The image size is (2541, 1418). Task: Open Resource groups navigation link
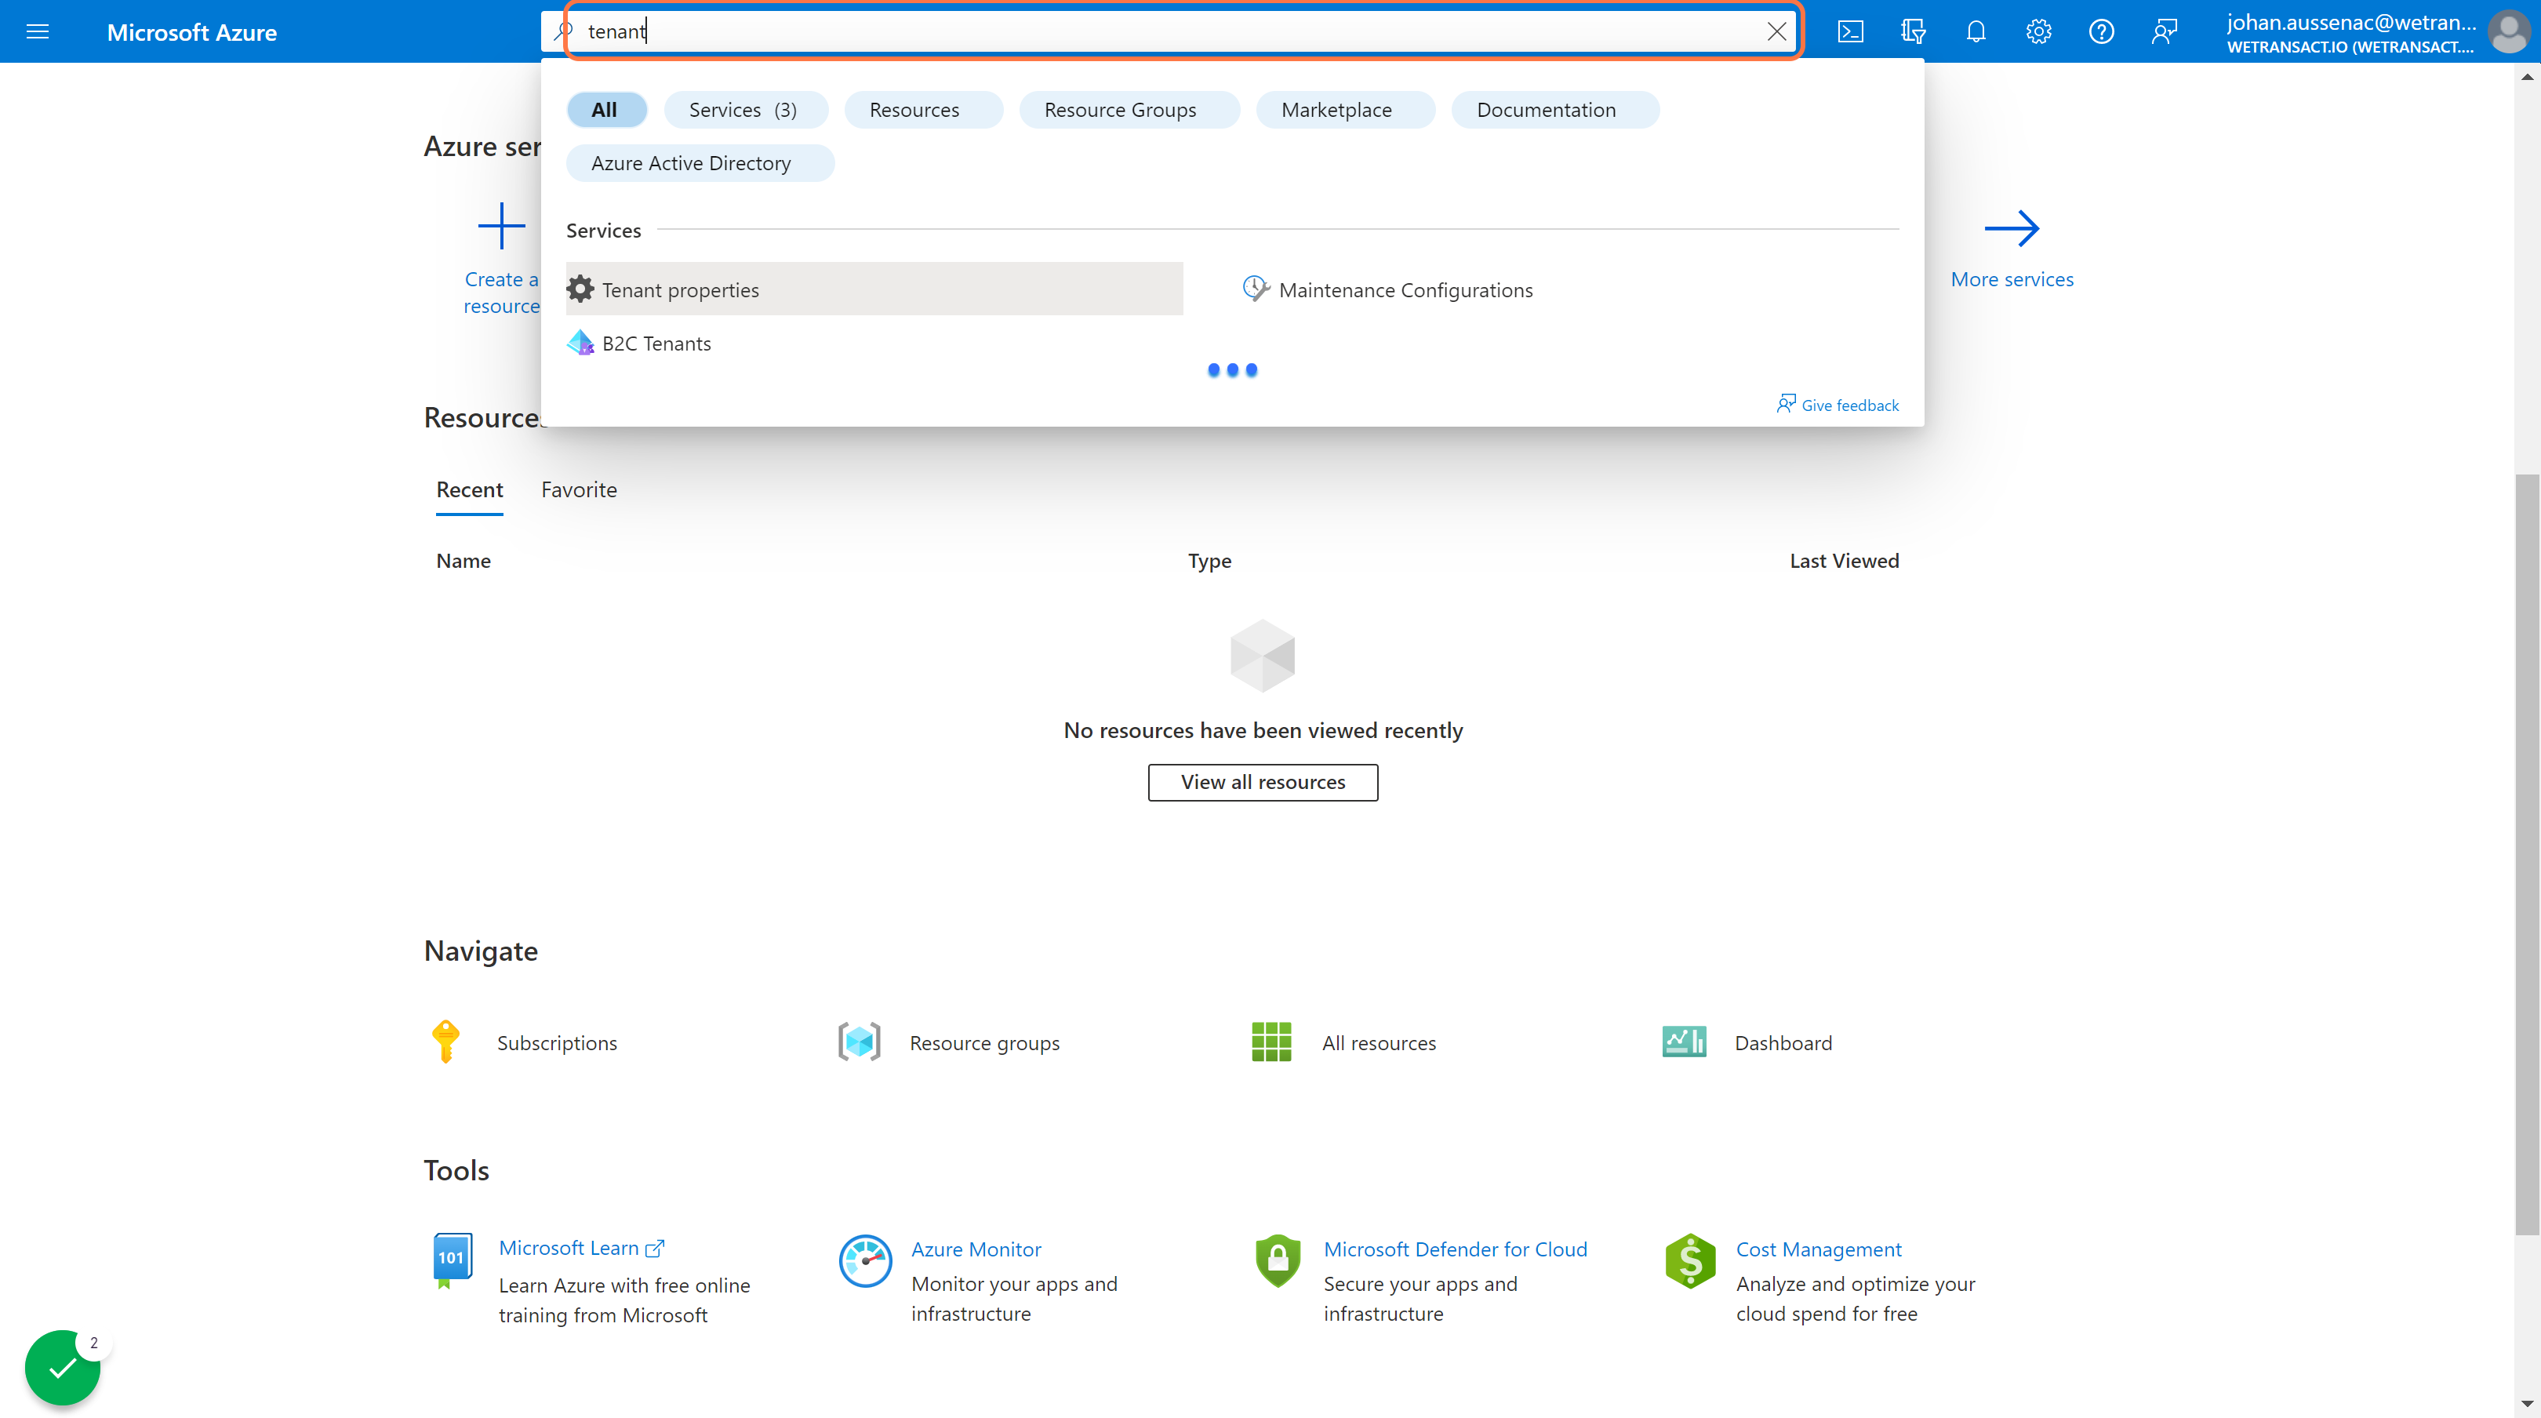[984, 1043]
